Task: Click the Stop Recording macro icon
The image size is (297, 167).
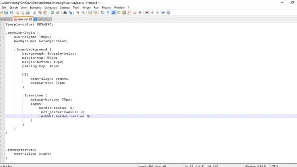Action: (152, 13)
